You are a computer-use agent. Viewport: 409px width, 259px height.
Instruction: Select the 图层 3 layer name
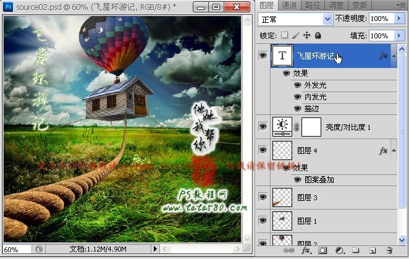(307, 198)
